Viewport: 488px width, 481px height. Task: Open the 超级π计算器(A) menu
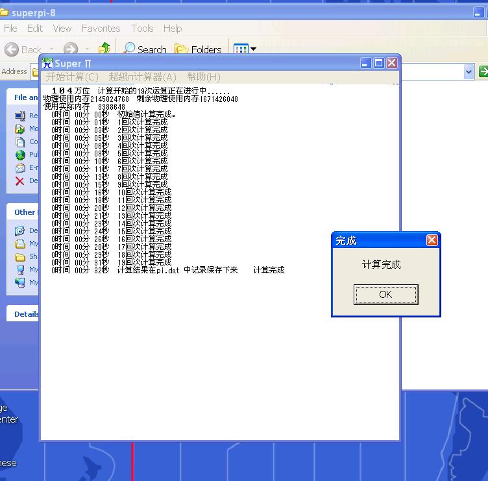pyautogui.click(x=142, y=77)
